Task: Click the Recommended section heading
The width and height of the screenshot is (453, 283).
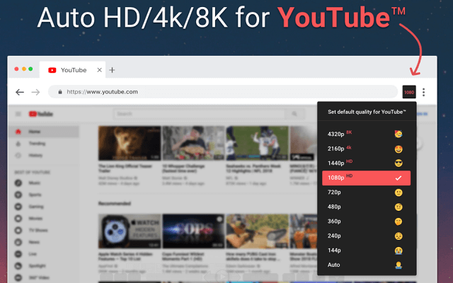Action: pos(115,204)
